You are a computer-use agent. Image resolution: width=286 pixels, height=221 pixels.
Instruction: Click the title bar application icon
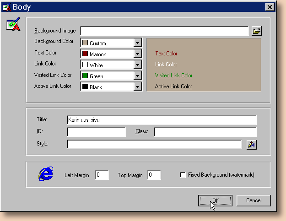[6, 7]
